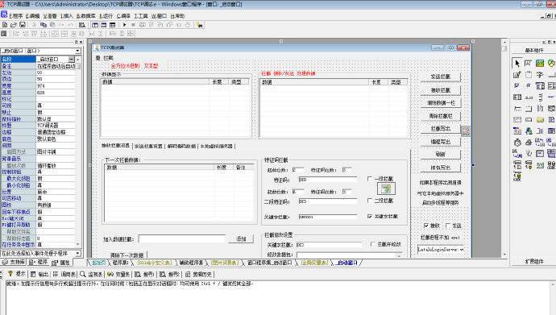Switch to the 解码编码数据 tab
Image resolution: width=556 pixels, height=315 pixels.
[x=181, y=146]
